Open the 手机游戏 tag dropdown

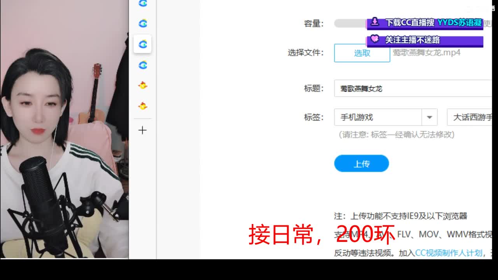[430, 117]
